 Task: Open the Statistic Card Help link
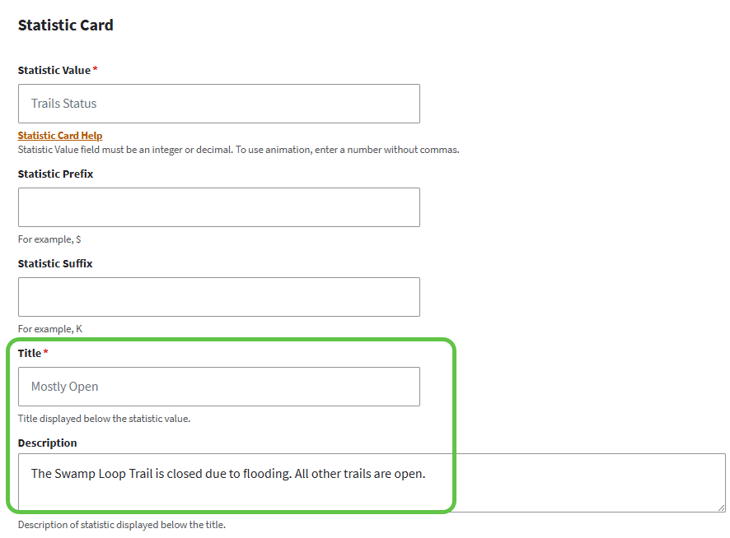pos(60,135)
